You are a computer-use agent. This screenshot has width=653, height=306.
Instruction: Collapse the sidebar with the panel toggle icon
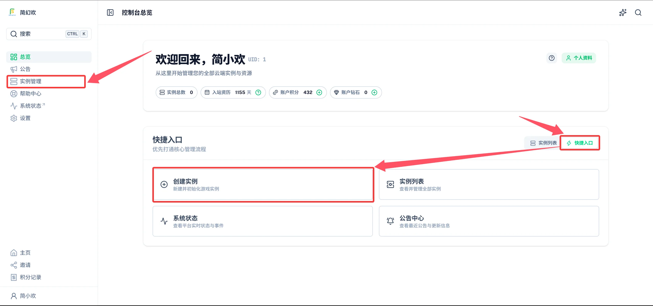pos(110,13)
